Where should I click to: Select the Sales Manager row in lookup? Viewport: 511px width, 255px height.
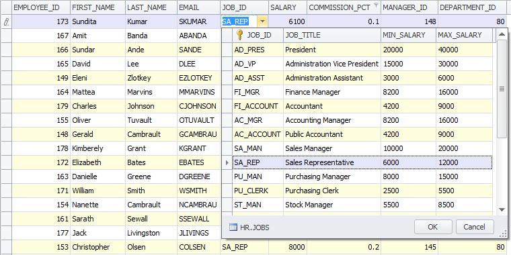362,149
